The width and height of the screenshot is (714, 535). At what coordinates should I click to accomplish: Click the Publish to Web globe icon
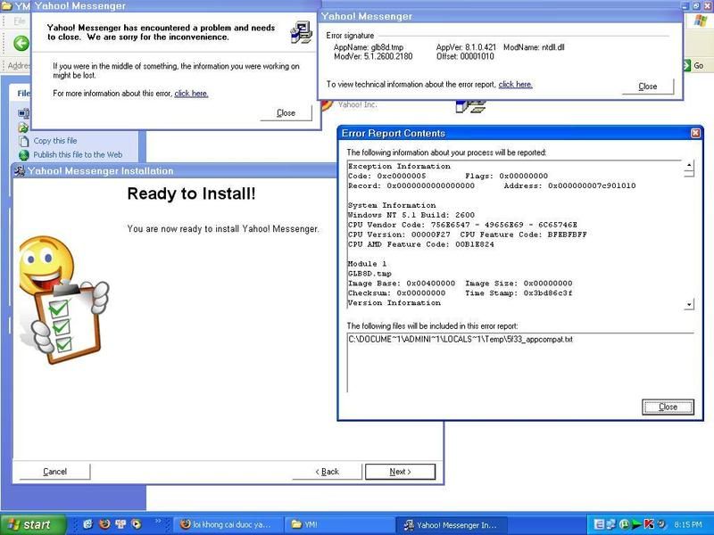(x=24, y=155)
